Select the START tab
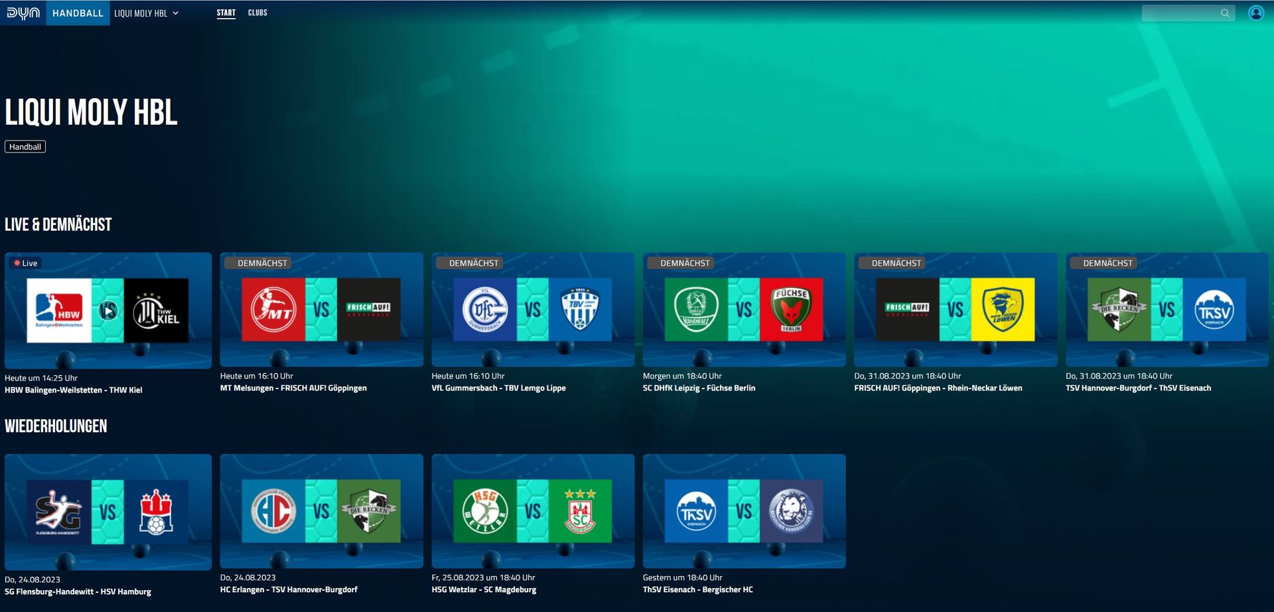This screenshot has width=1274, height=612. click(226, 13)
